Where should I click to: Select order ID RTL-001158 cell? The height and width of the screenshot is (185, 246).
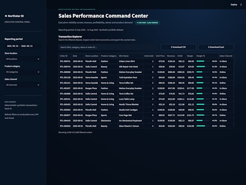pos(65,77)
